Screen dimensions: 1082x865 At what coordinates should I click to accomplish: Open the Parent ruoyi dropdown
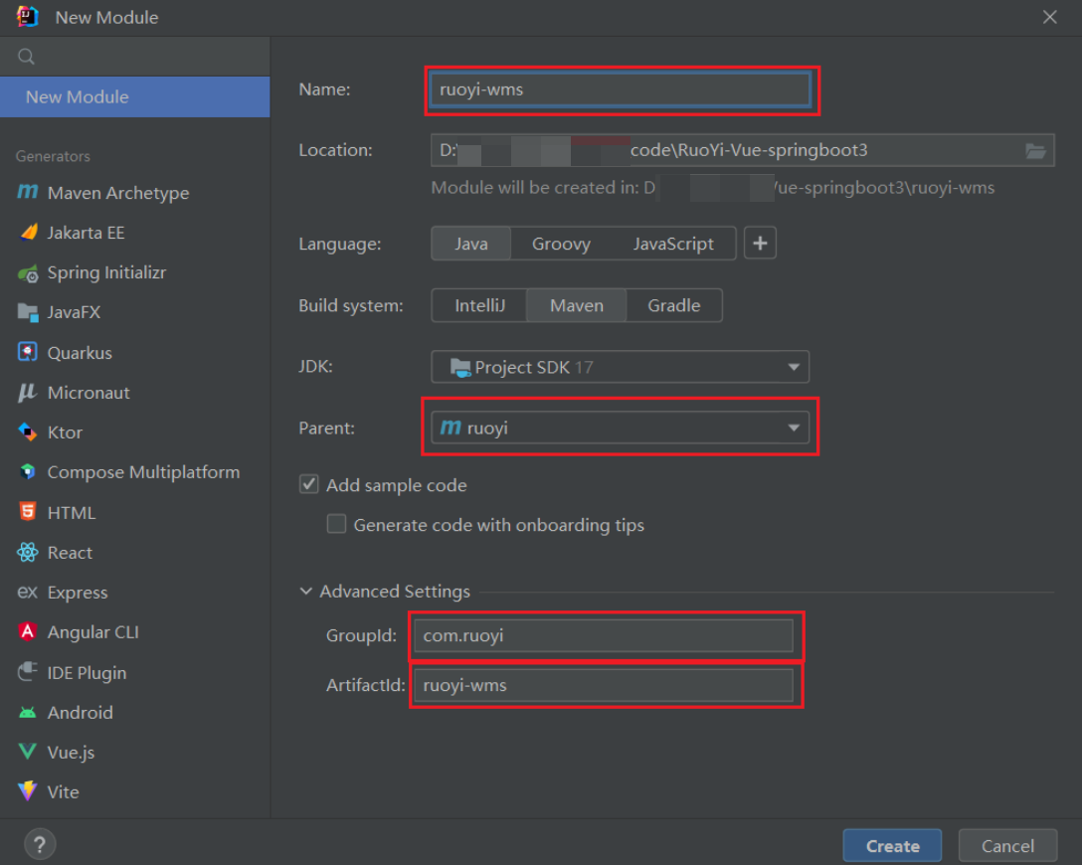point(620,428)
